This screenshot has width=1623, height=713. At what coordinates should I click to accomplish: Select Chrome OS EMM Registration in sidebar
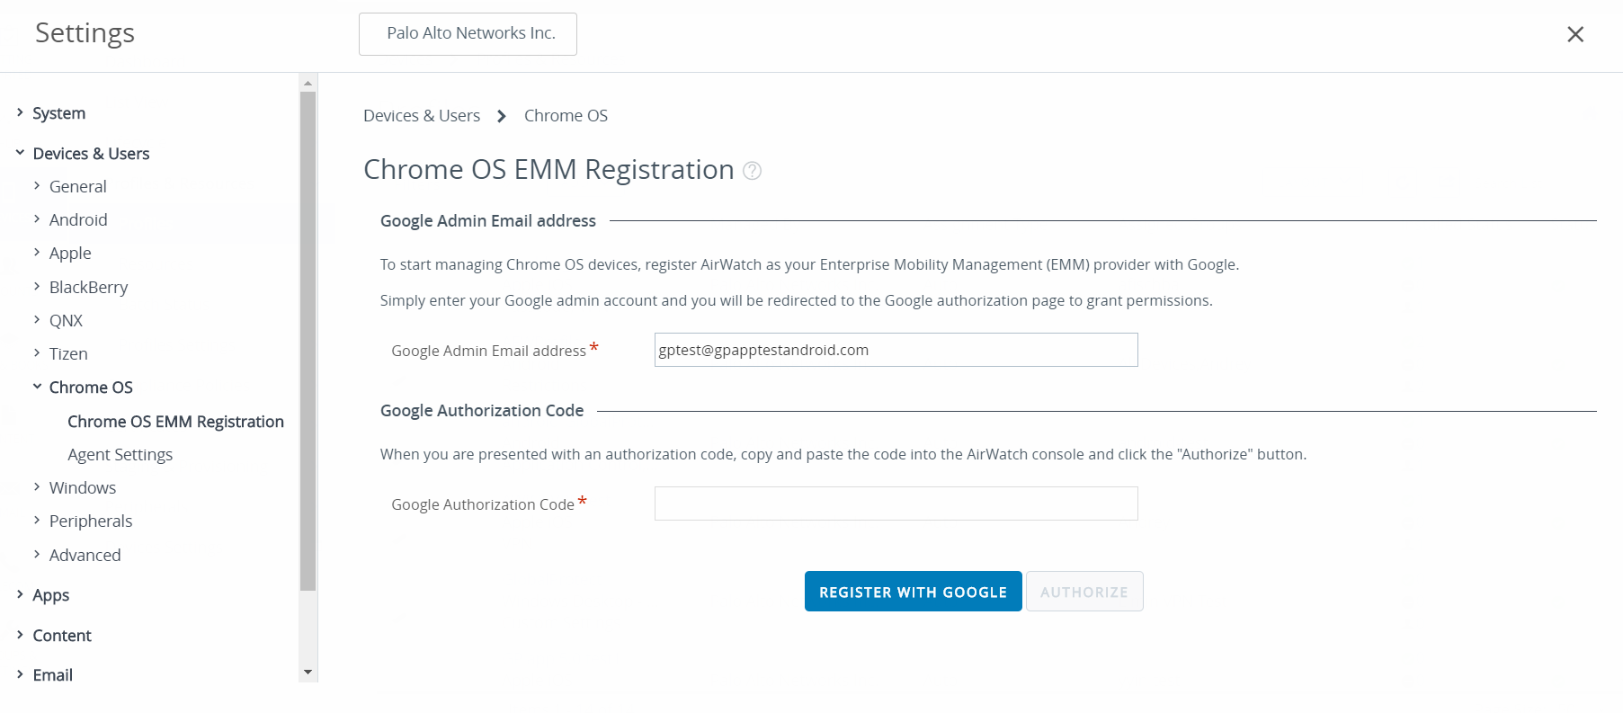tap(175, 422)
